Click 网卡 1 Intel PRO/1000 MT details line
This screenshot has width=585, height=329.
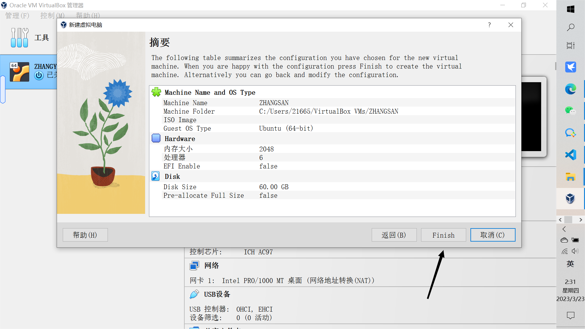tap(282, 281)
